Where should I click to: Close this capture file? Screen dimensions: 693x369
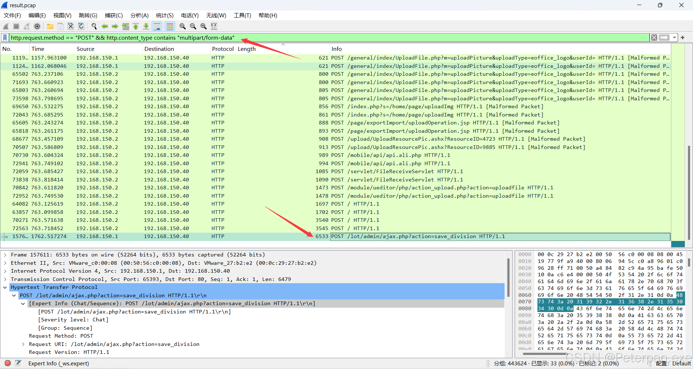tap(71, 26)
